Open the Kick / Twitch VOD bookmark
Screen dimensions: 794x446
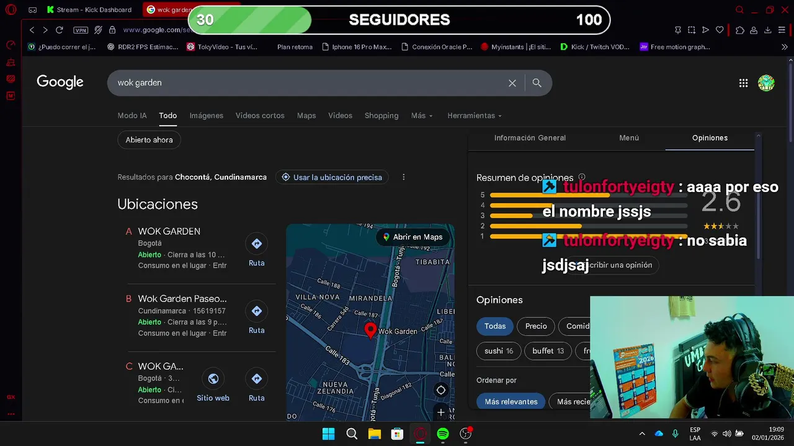[x=595, y=46]
